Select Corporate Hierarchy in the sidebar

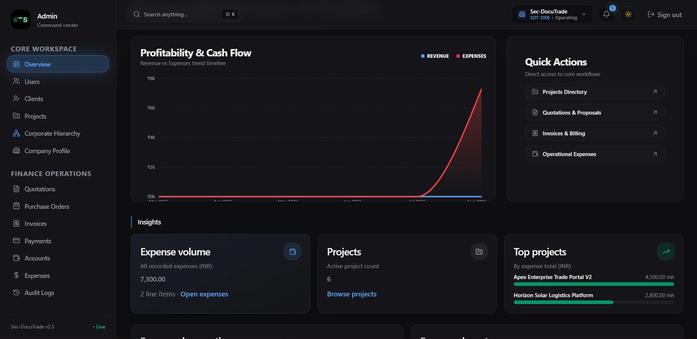58,133
